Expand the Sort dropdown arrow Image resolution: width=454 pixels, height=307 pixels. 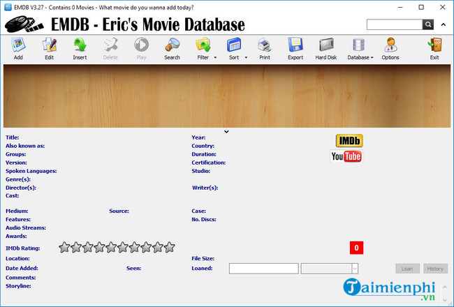point(246,58)
